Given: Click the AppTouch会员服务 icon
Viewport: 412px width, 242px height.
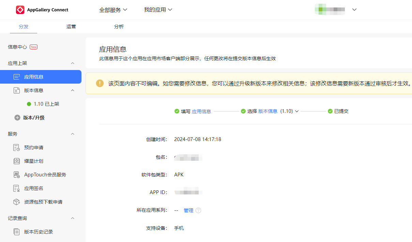Looking at the screenshot, I should pos(16,175).
